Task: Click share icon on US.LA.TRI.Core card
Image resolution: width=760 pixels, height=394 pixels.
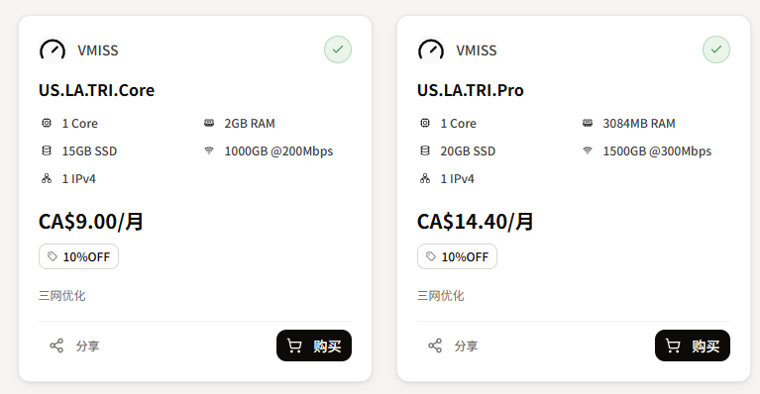Action: pos(56,345)
